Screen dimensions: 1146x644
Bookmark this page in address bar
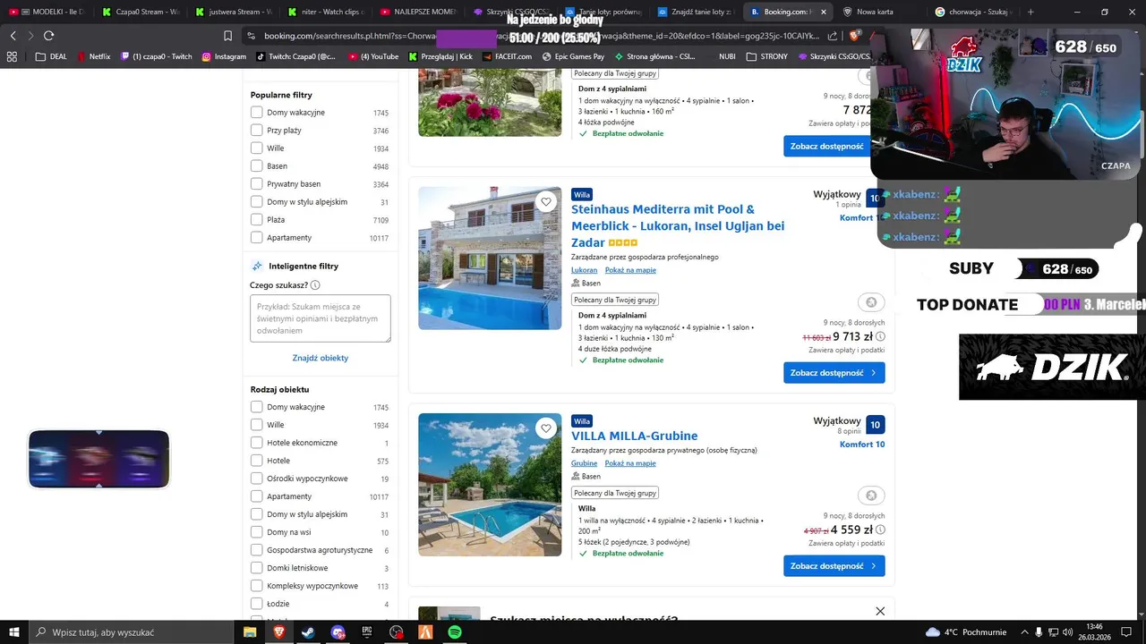pyautogui.click(x=227, y=36)
